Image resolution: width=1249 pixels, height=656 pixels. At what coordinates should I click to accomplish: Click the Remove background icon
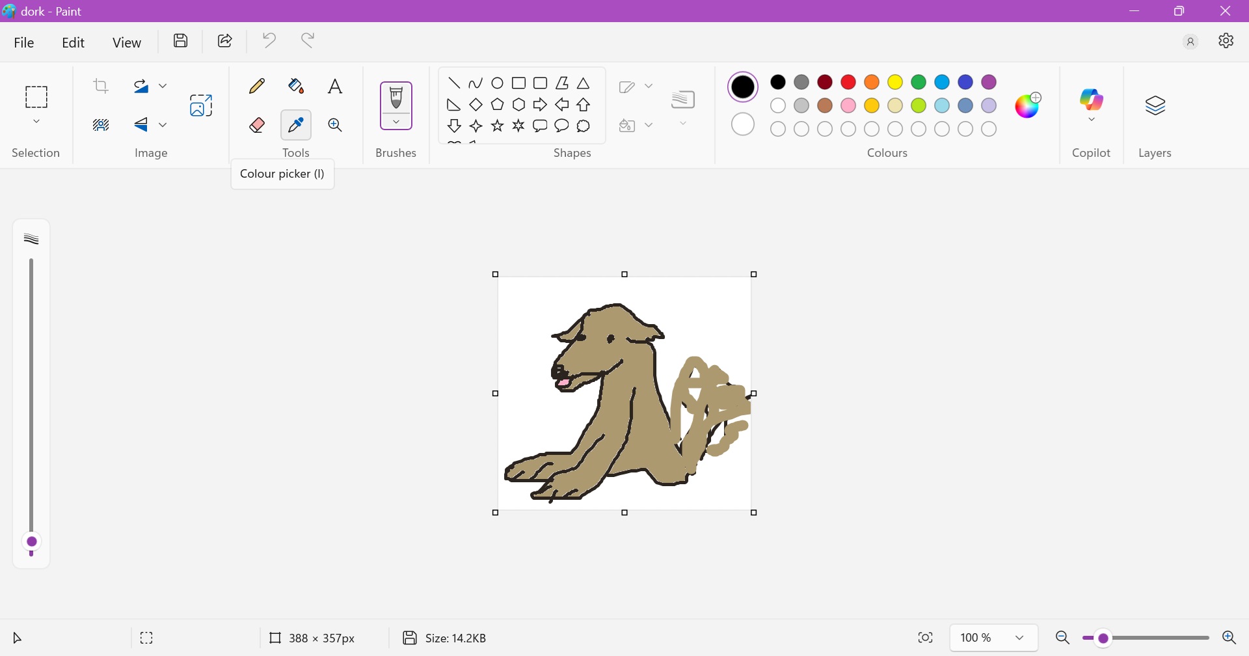tap(101, 125)
